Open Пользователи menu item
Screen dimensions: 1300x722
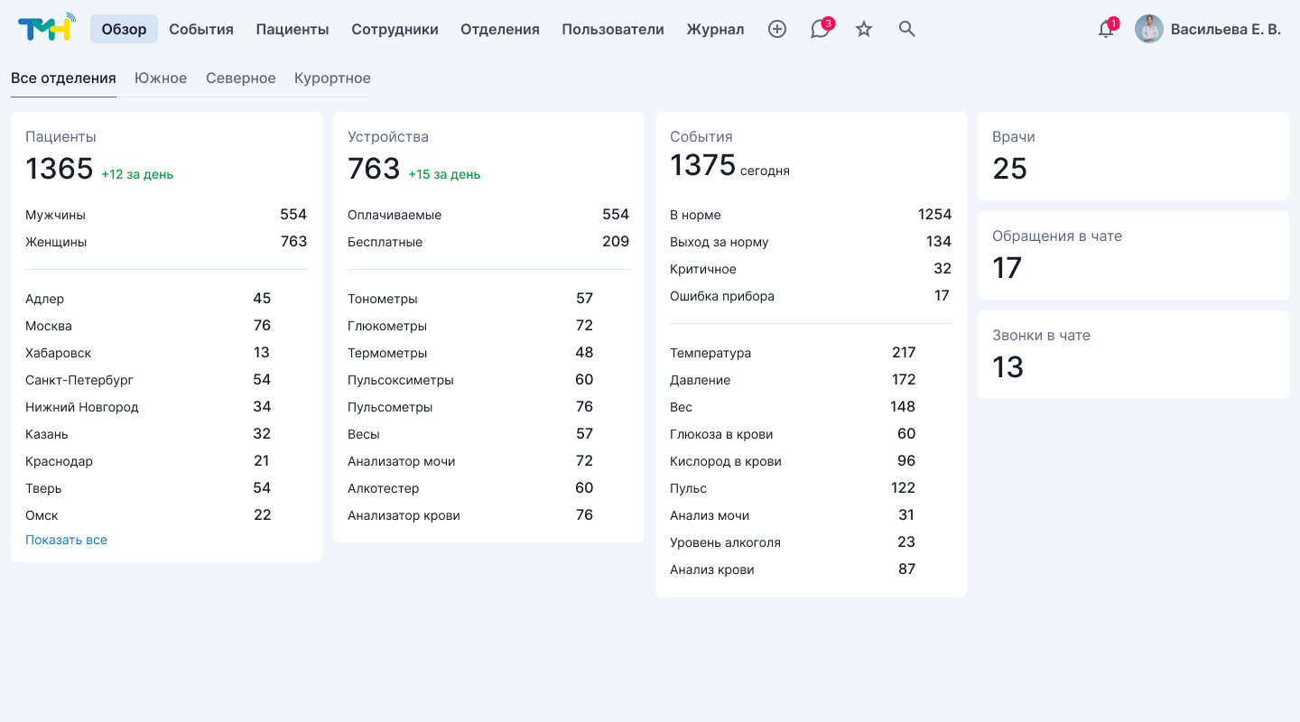tap(613, 29)
